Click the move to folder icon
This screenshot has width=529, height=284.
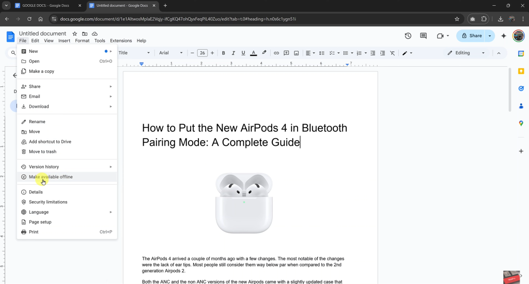[x=85, y=34]
